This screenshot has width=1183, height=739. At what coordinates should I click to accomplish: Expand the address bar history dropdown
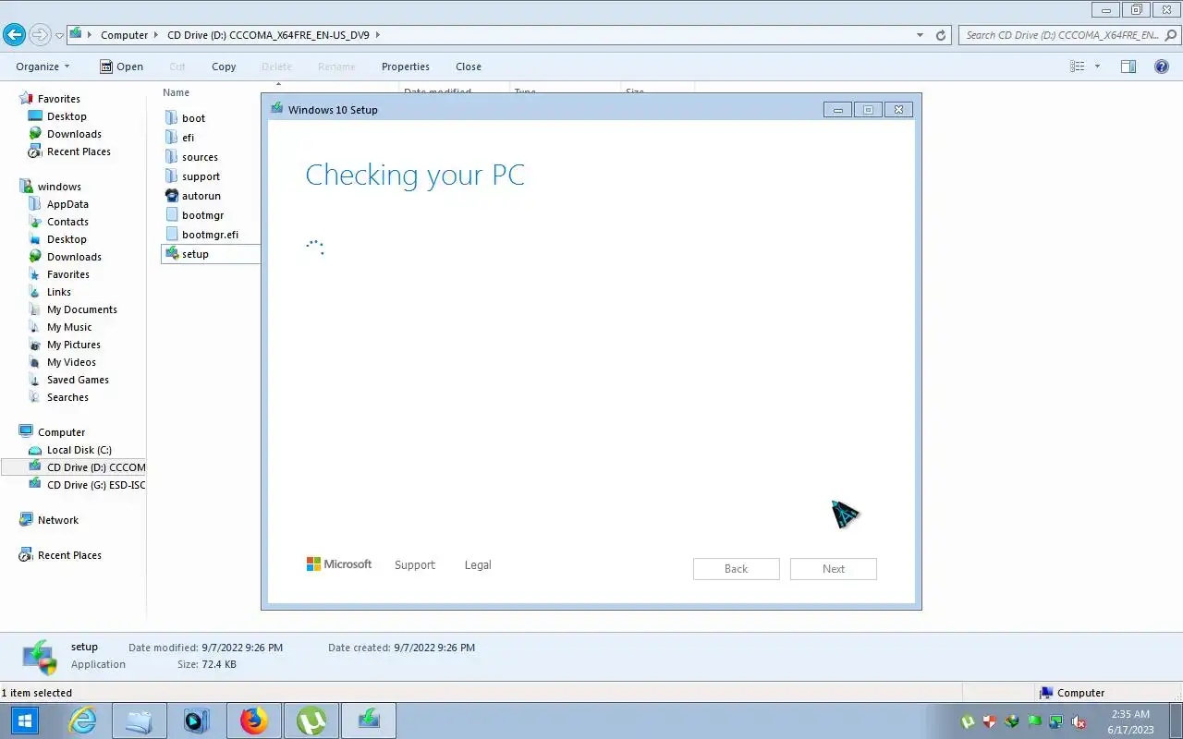pos(920,35)
